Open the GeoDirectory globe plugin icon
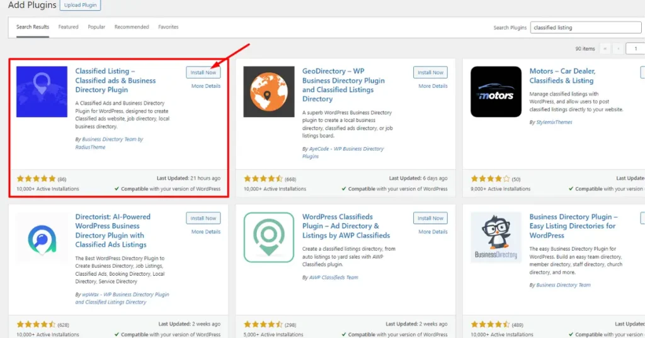645x338 pixels. click(268, 92)
